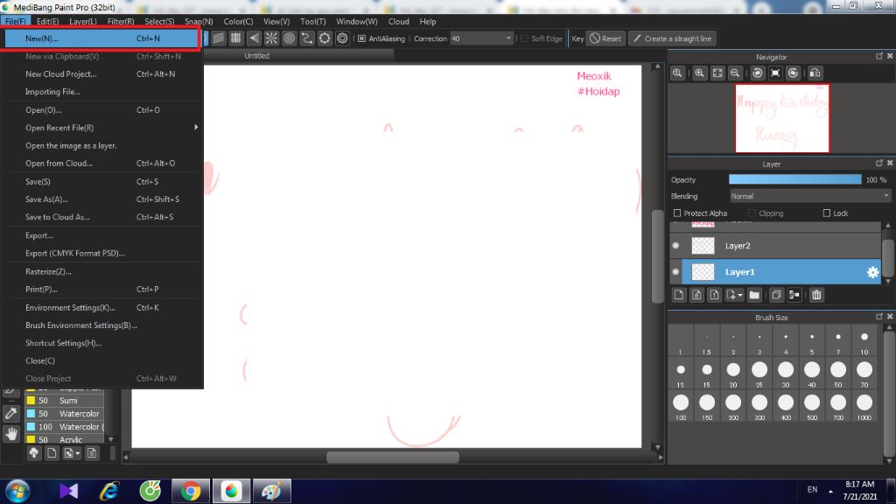The height and width of the screenshot is (504, 896).
Task: Select the curve snap icon
Action: coord(307,38)
